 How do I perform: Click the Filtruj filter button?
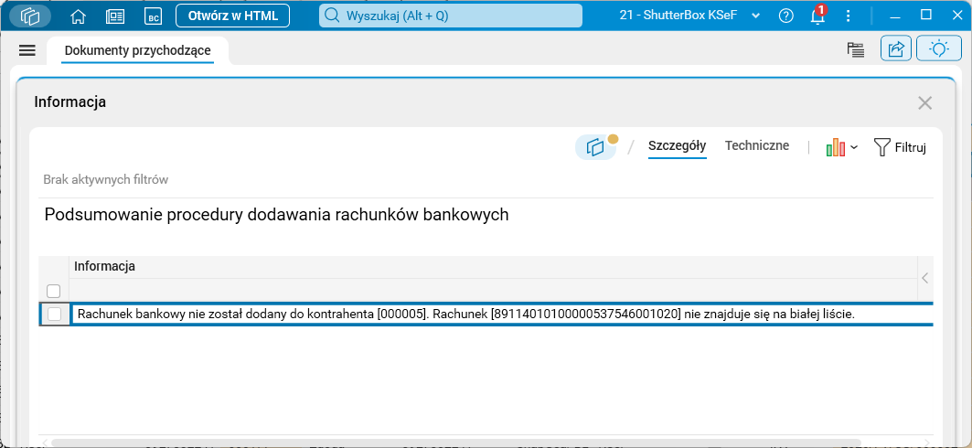[x=900, y=147]
